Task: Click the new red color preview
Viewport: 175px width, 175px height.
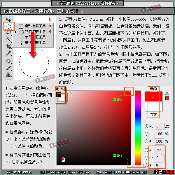Action: click(154, 97)
